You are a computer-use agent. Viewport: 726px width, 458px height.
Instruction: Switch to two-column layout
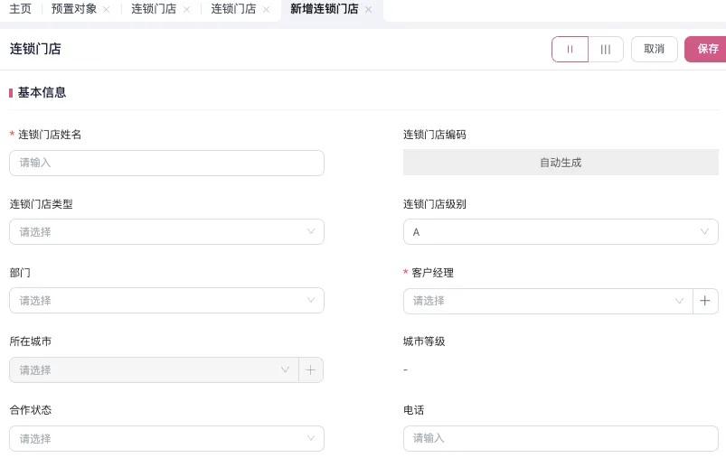click(x=570, y=49)
